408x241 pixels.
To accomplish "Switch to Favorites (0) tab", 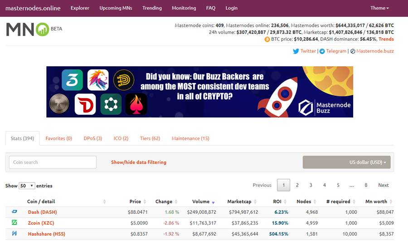I will 59,138.
